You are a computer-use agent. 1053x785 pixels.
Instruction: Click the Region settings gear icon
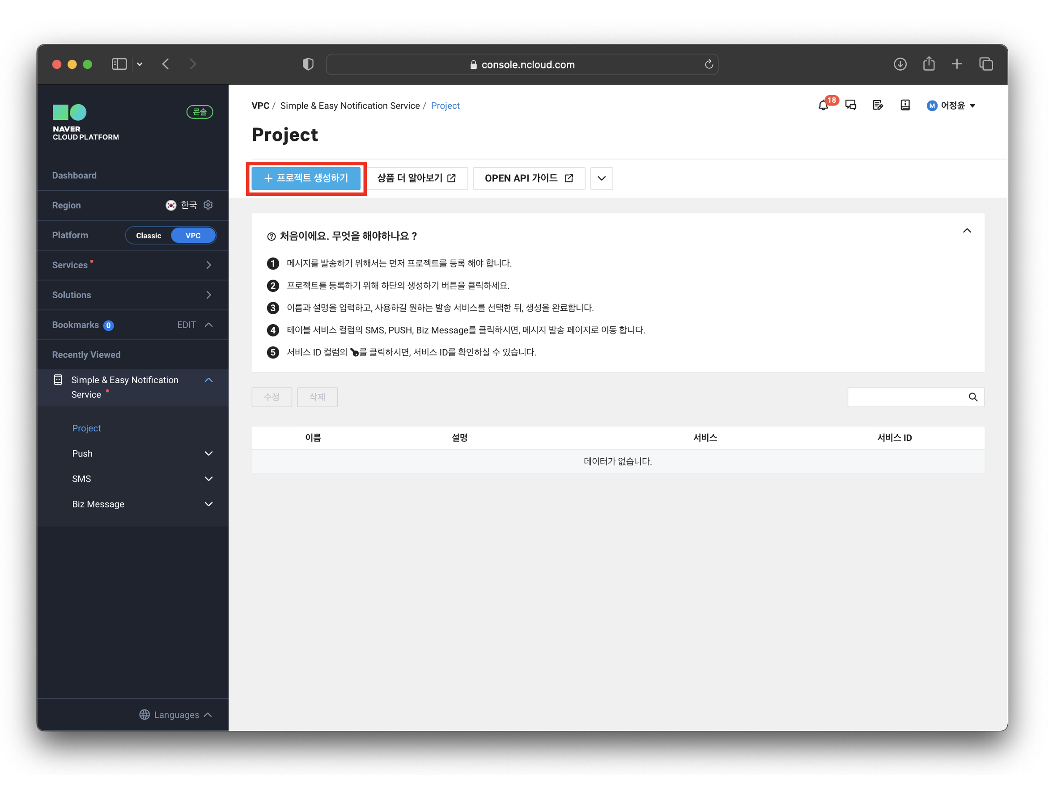[208, 205]
